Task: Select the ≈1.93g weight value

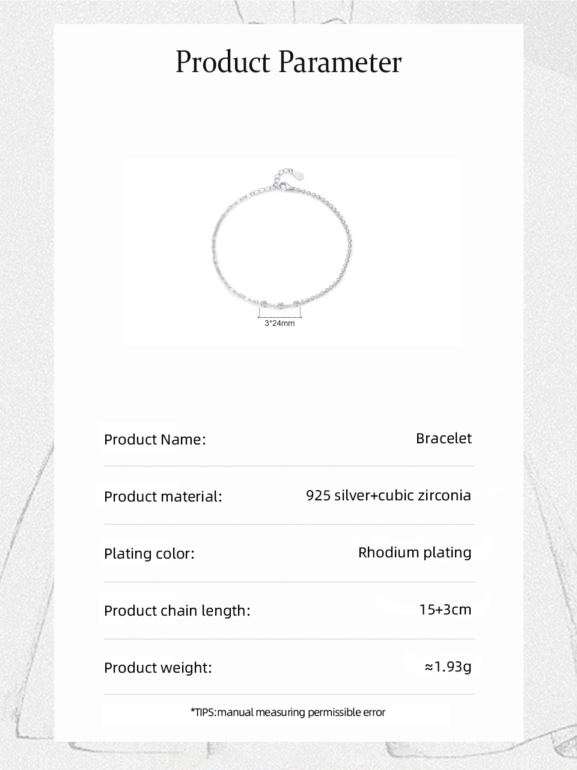Action: point(448,667)
